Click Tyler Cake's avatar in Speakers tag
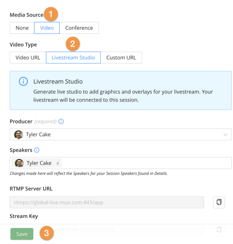233x244 pixels. tap(19, 163)
